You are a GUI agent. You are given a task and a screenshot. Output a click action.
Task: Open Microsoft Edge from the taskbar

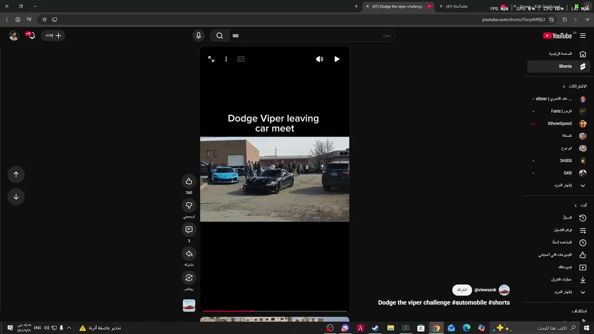click(x=466, y=328)
